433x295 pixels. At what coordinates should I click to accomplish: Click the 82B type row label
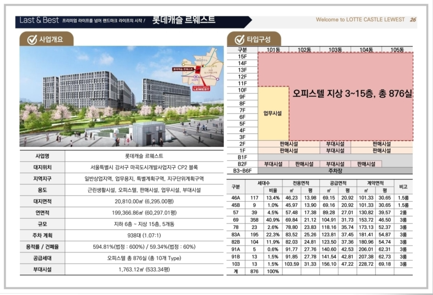(235, 242)
